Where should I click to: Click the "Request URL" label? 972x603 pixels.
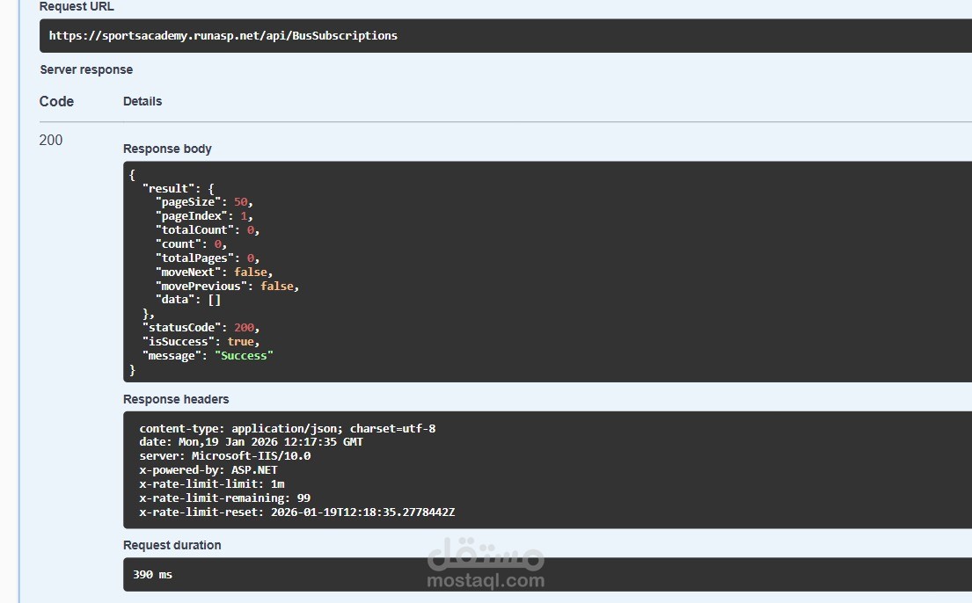pos(77,7)
